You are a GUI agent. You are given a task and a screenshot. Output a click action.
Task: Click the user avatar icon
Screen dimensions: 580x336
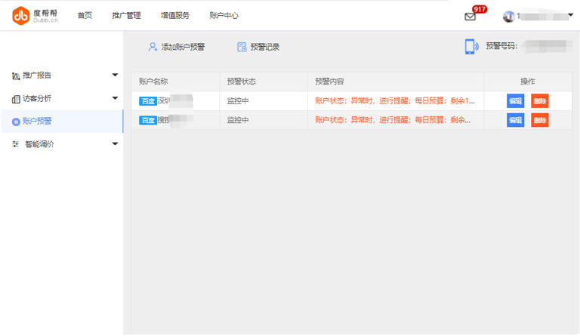click(x=508, y=17)
